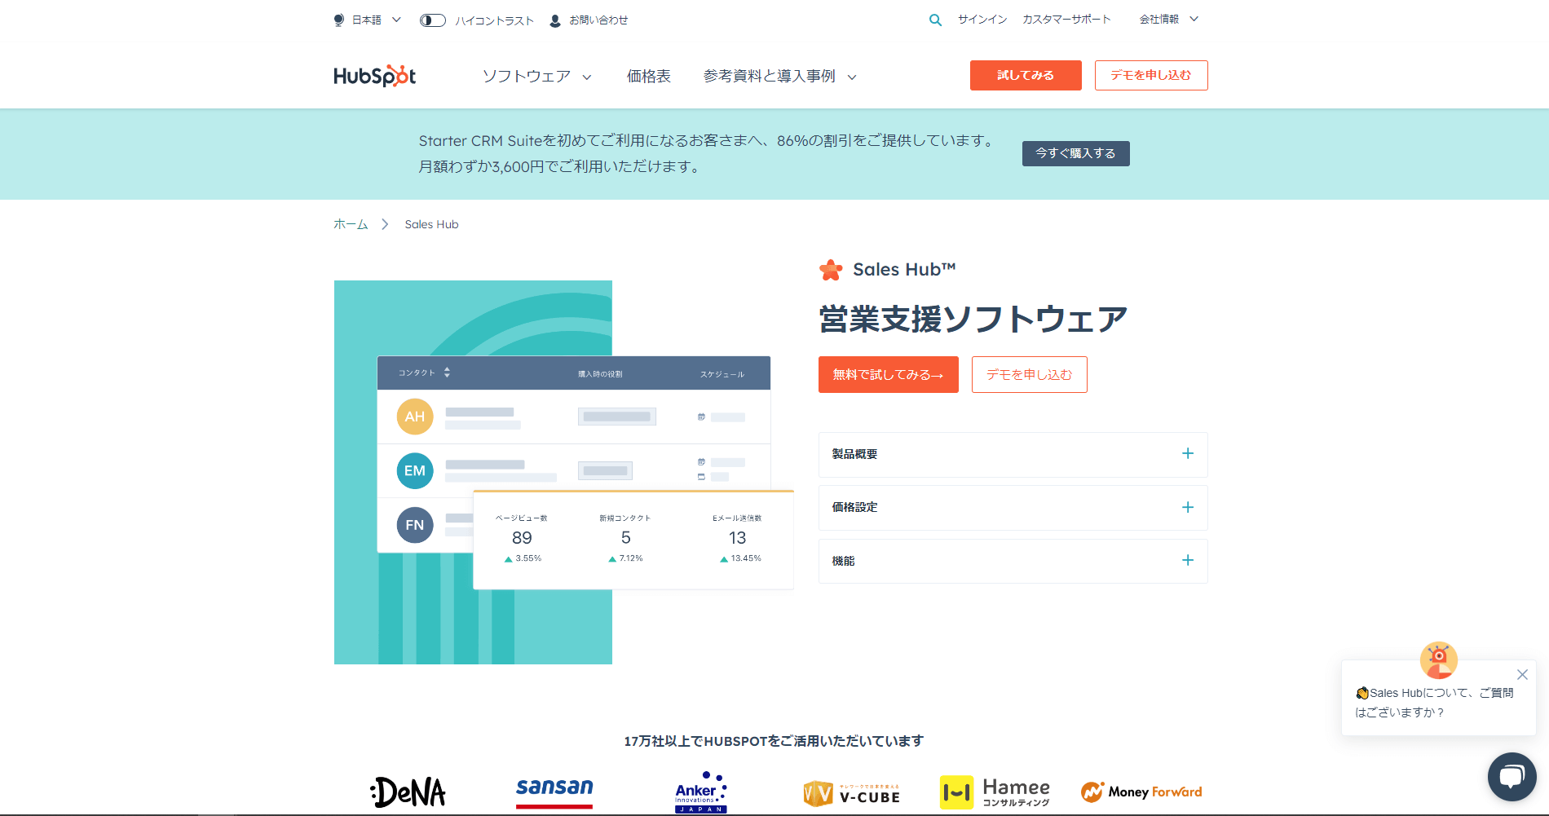Click the Eメール送信数 13 stat
Screen dimensions: 1549x816
tap(738, 538)
